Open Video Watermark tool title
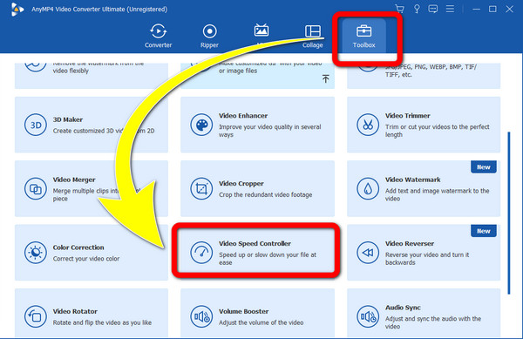This screenshot has width=523, height=339. point(413,180)
